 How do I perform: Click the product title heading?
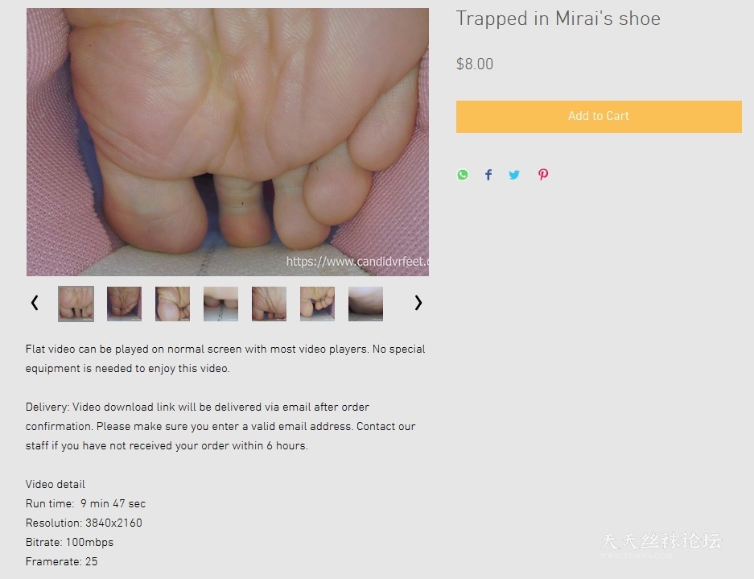point(558,19)
